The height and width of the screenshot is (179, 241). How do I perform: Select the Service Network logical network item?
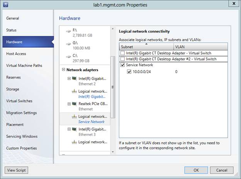pos(85,119)
